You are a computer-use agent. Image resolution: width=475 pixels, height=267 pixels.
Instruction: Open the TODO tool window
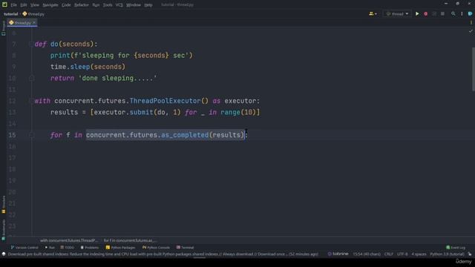click(67, 248)
